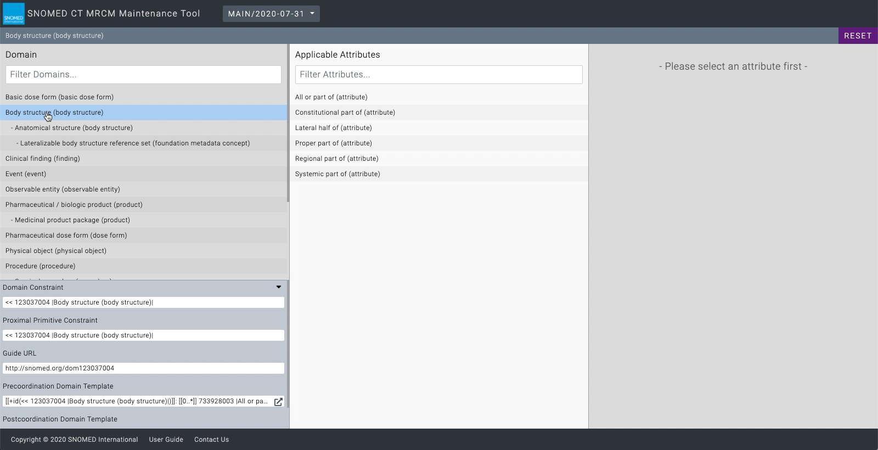Select Anatomical structure domain
This screenshot has height=450, width=878.
[143, 128]
